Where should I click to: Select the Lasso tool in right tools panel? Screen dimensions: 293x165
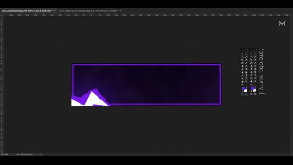[x=251, y=56]
